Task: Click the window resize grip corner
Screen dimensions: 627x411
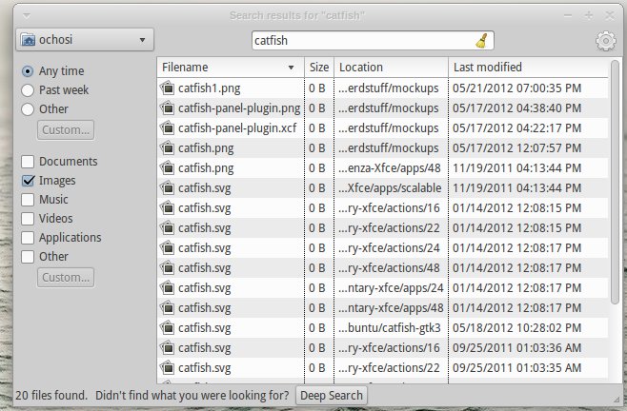Action: coord(617,400)
